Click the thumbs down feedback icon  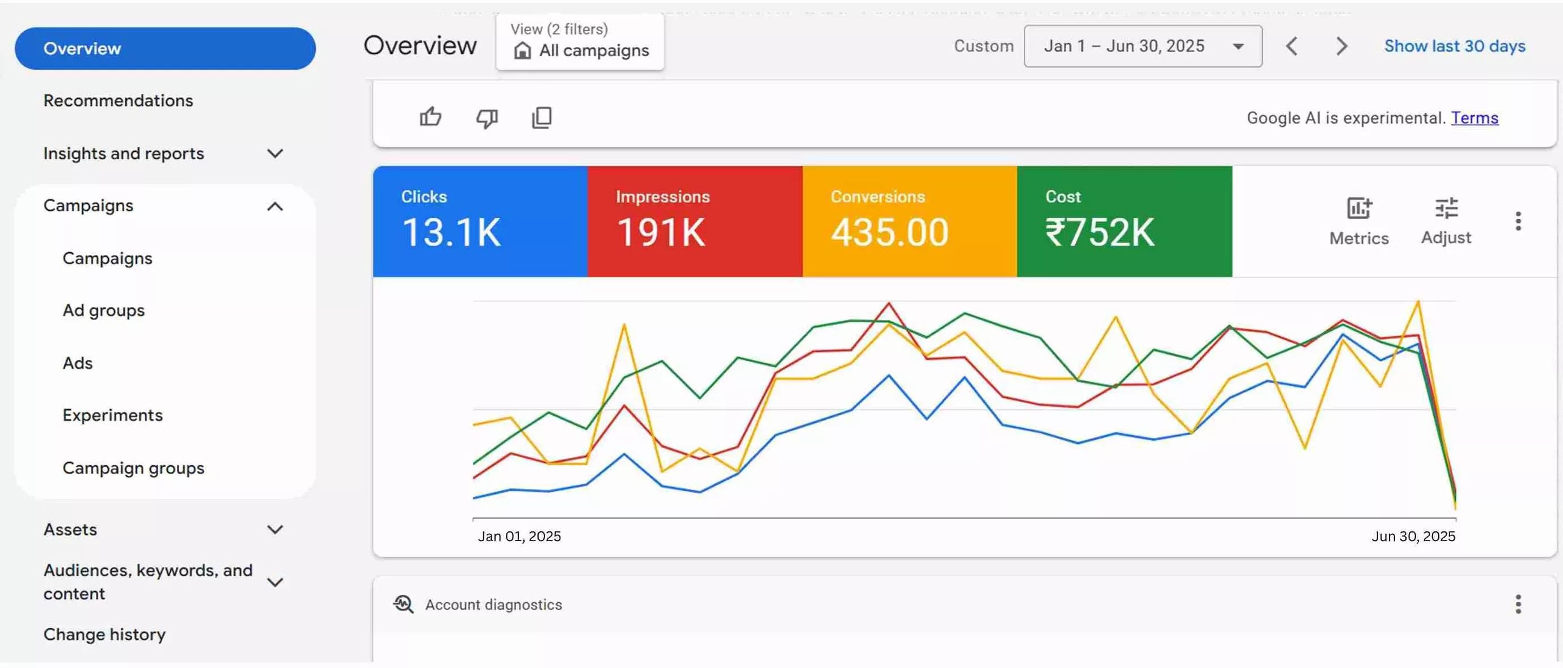tap(487, 118)
